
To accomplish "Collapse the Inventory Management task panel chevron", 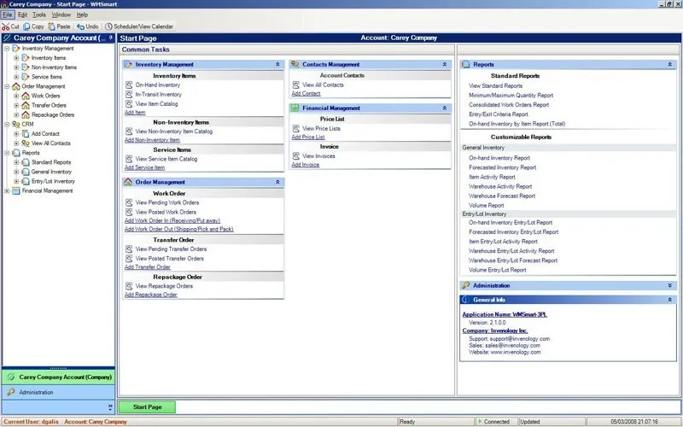I will (x=277, y=65).
